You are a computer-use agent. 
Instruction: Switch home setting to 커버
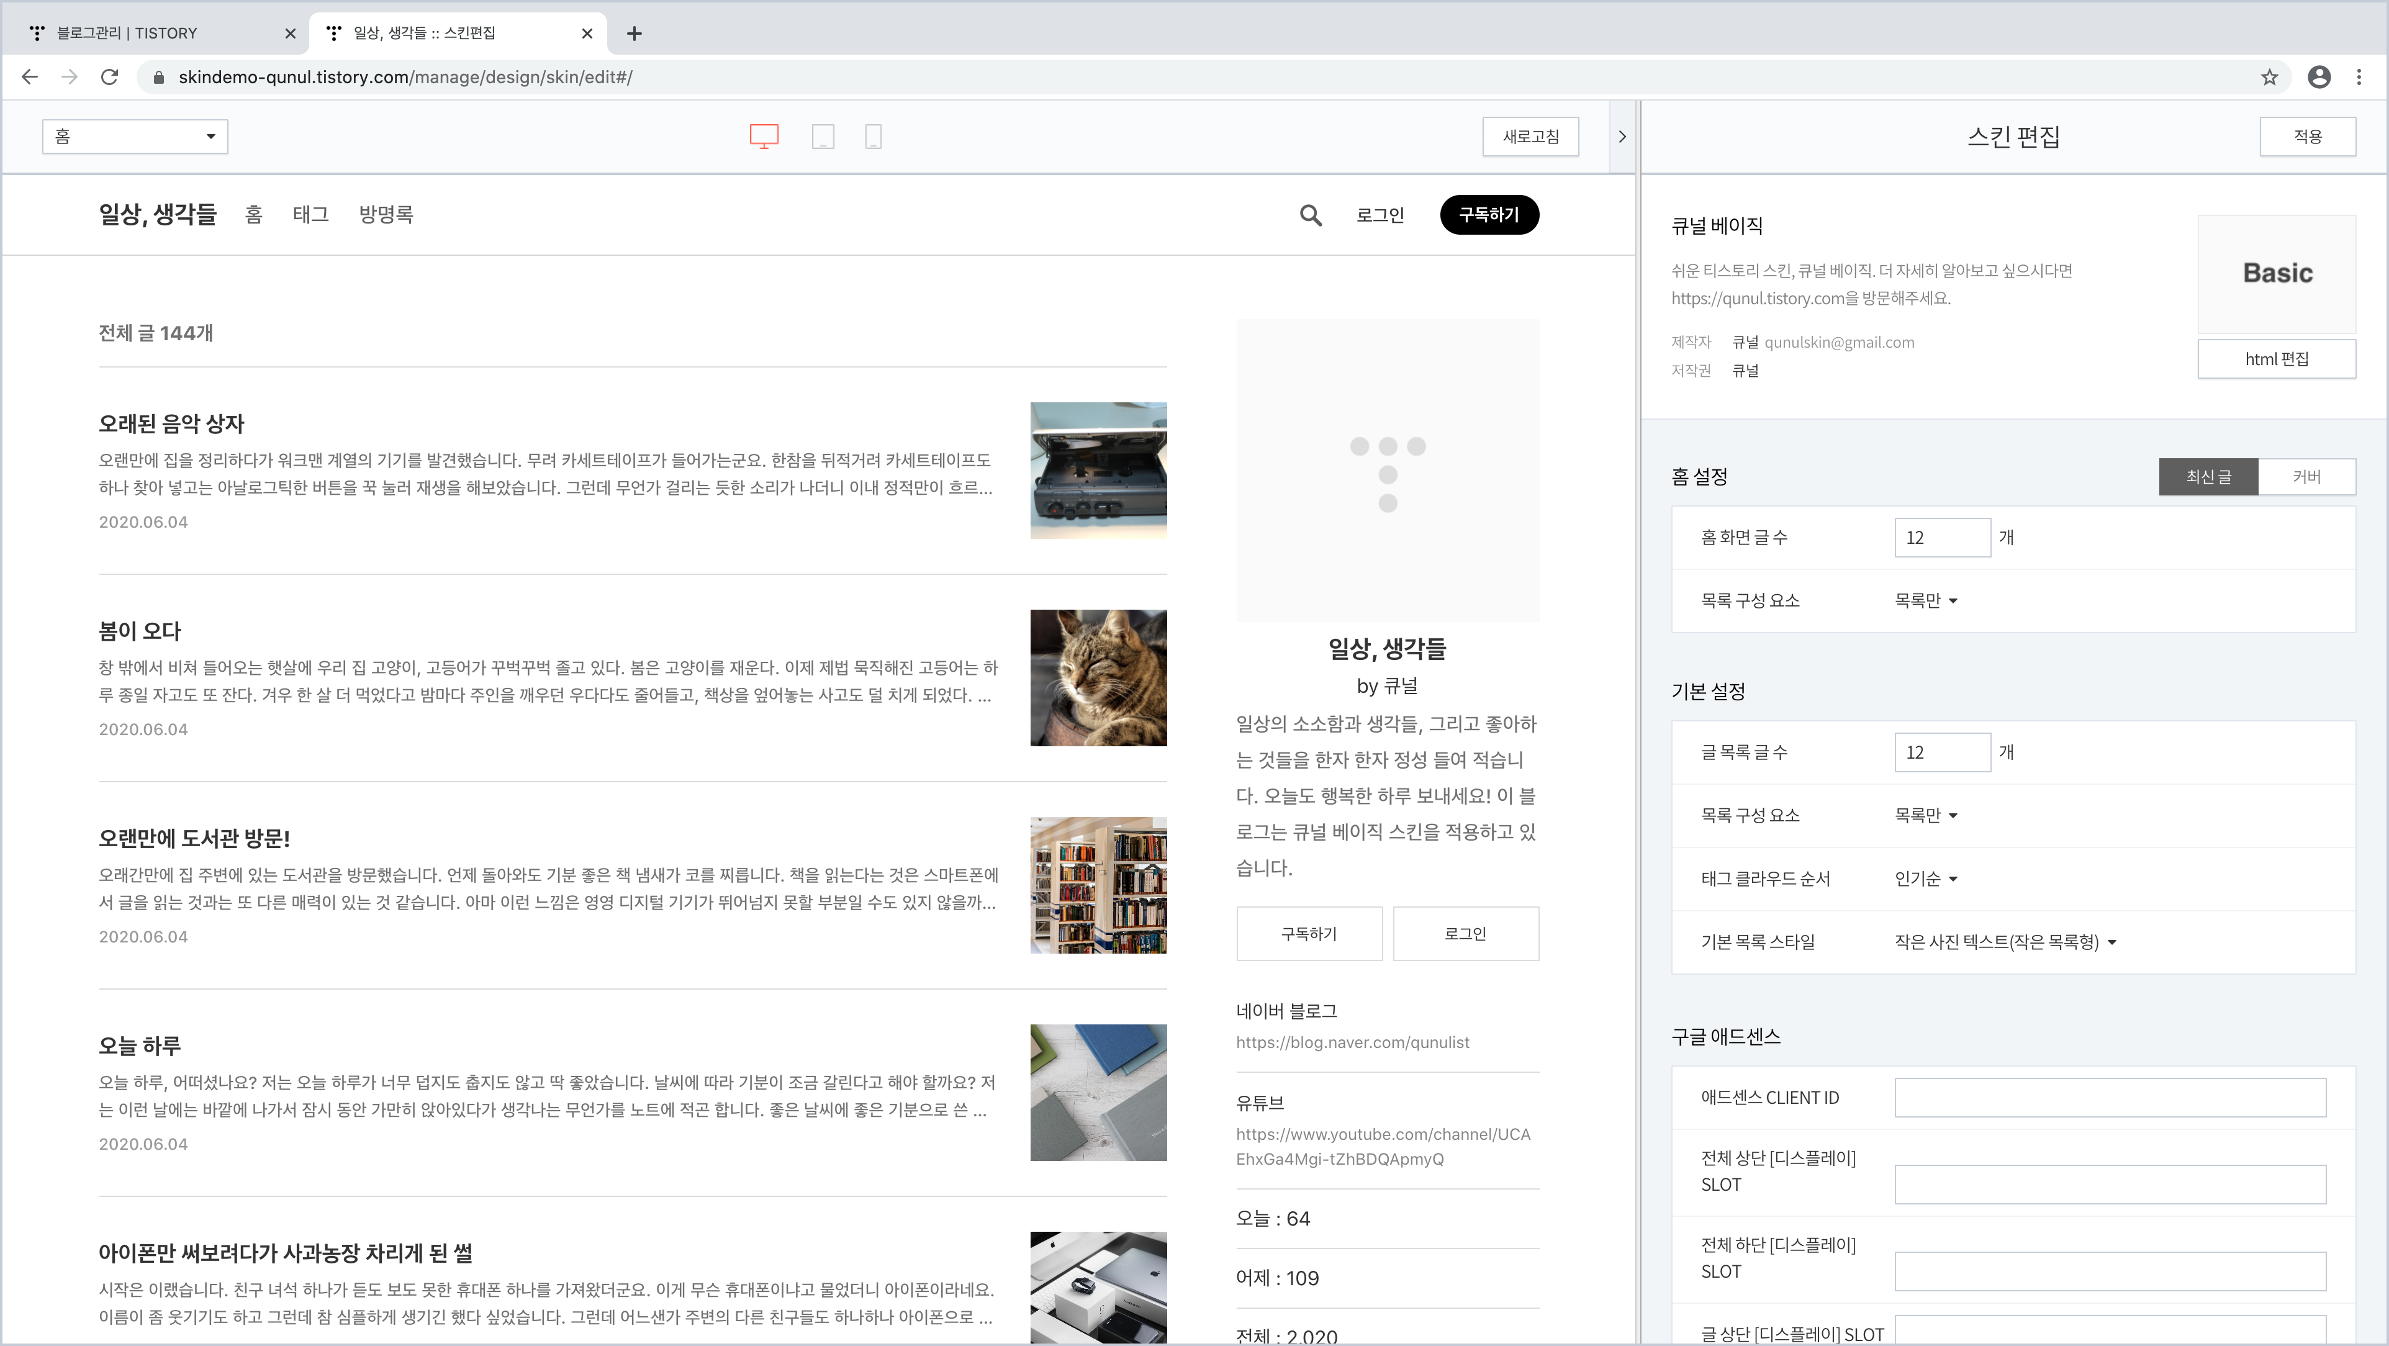pos(2306,477)
